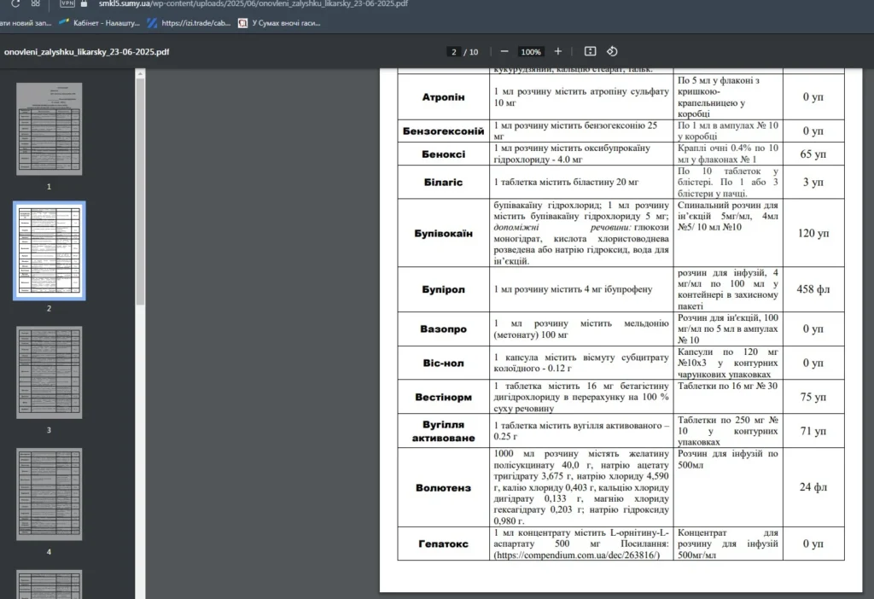Click the 100% zoom level field
The width and height of the screenshot is (874, 599).
[531, 52]
